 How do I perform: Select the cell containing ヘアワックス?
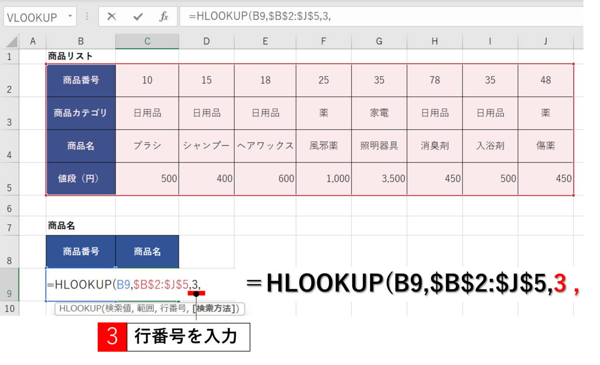pos(265,146)
